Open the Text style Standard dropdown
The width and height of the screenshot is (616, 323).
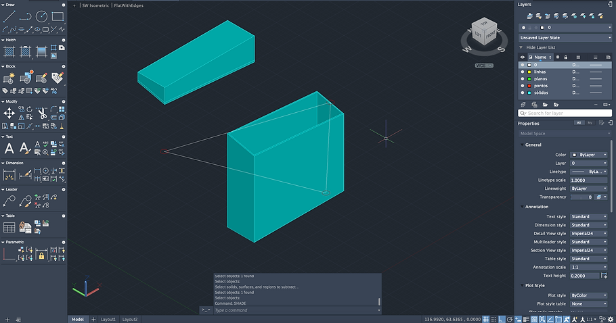(x=589, y=217)
